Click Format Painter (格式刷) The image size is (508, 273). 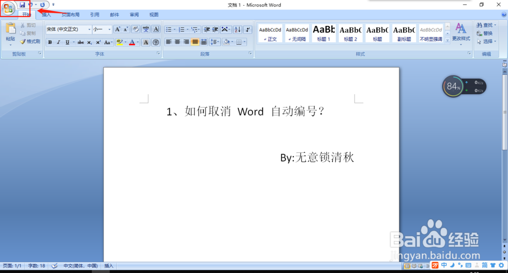point(30,42)
